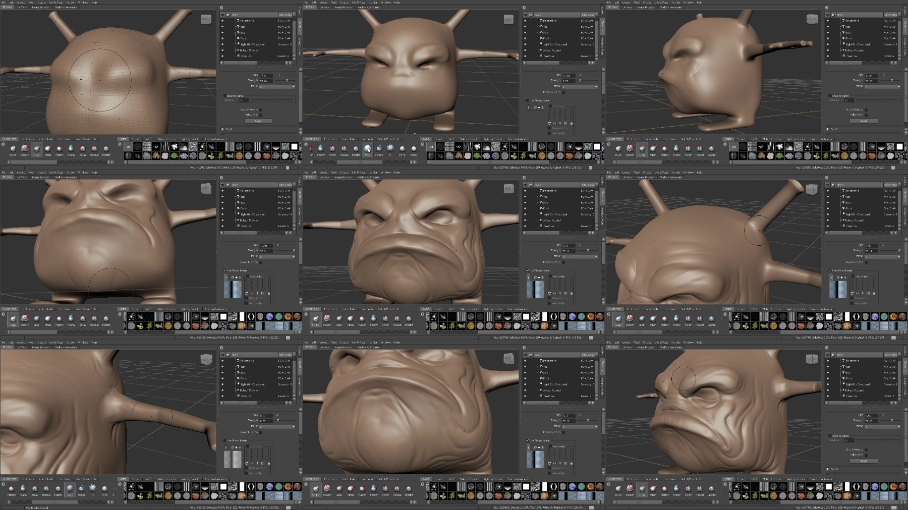Open the UVs & Maps menu in the top-left frame
The height and width of the screenshot is (510, 908).
56,3
